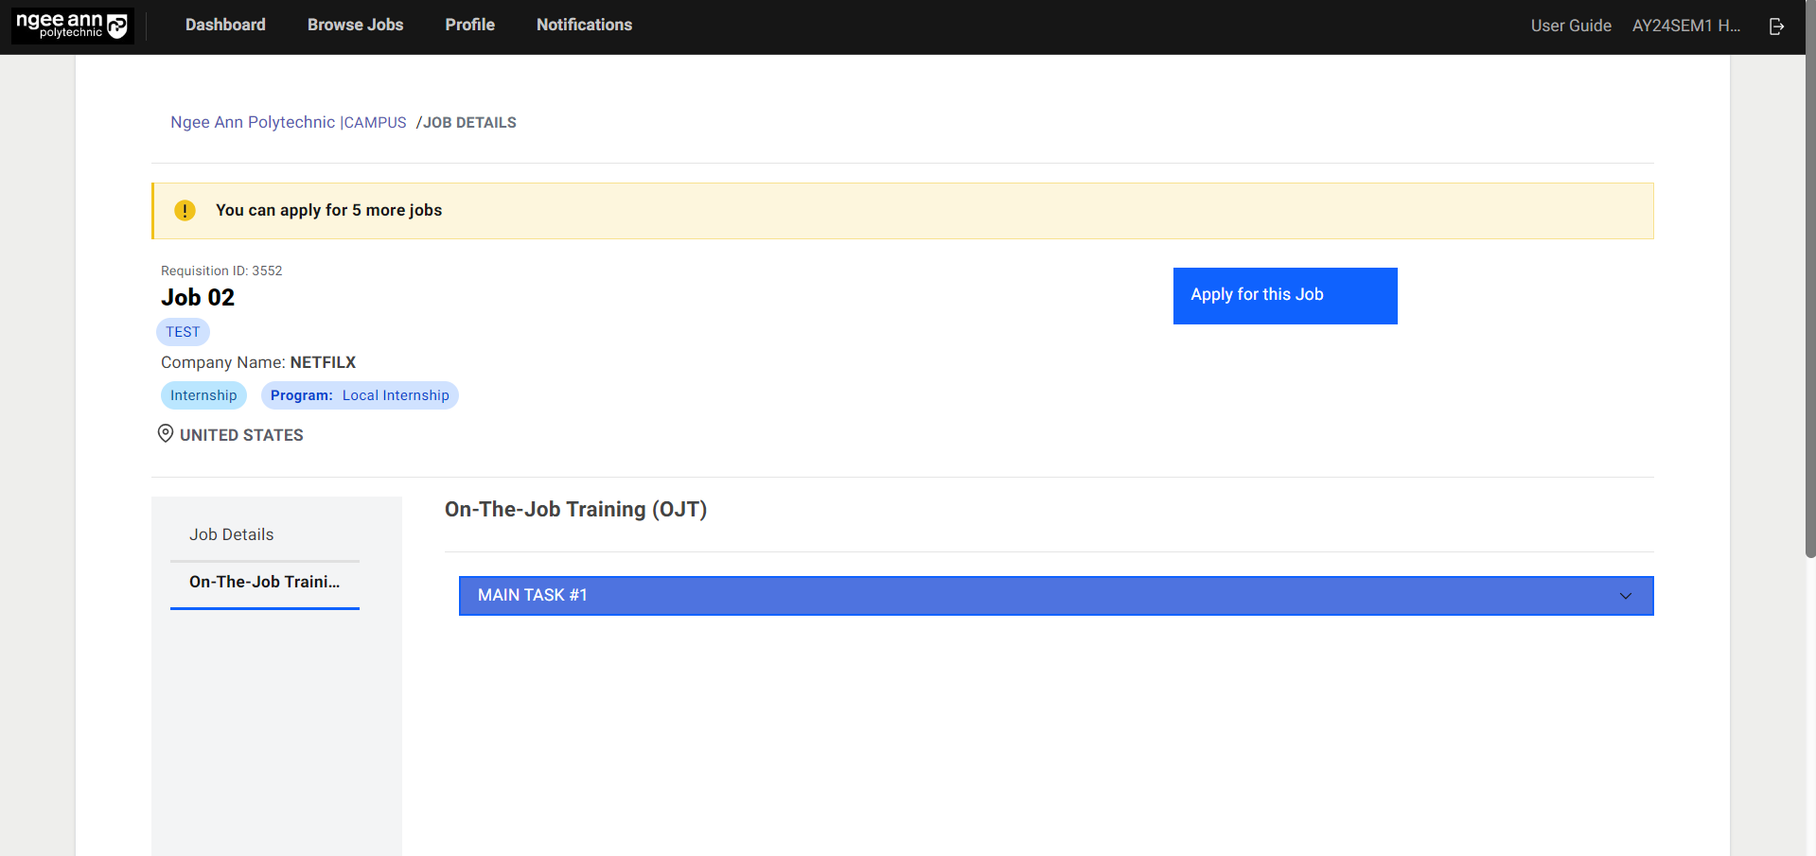Click the yellow warning exclamation icon
The width and height of the screenshot is (1816, 856).
[x=185, y=211]
